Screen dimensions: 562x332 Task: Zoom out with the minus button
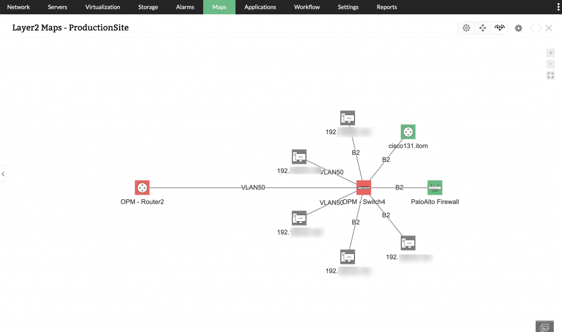(550, 64)
